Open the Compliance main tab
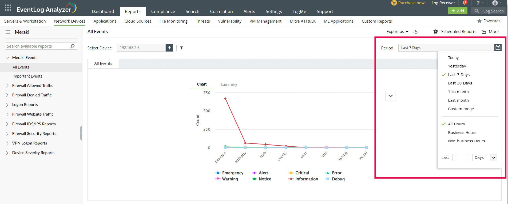508x204 pixels. (x=163, y=11)
